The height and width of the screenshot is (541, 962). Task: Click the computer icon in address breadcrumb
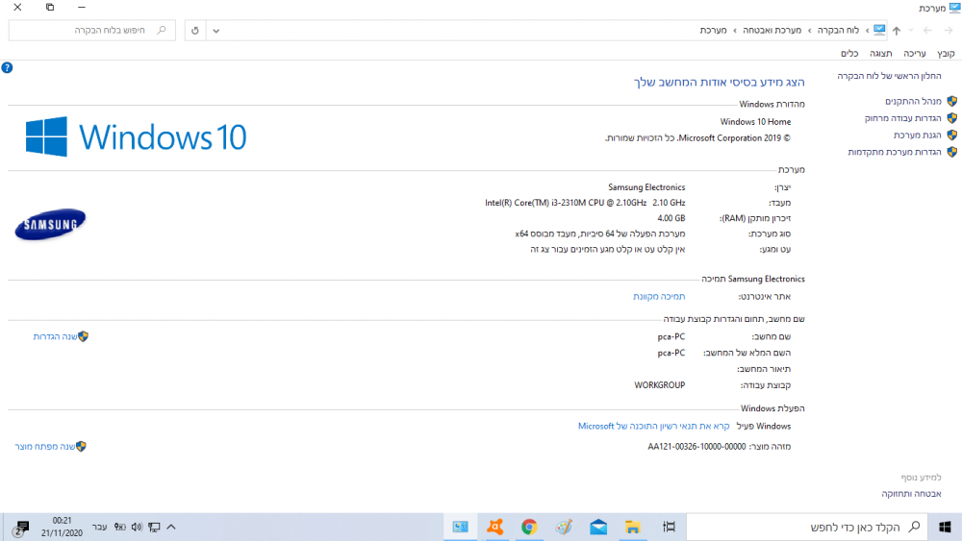[879, 30]
